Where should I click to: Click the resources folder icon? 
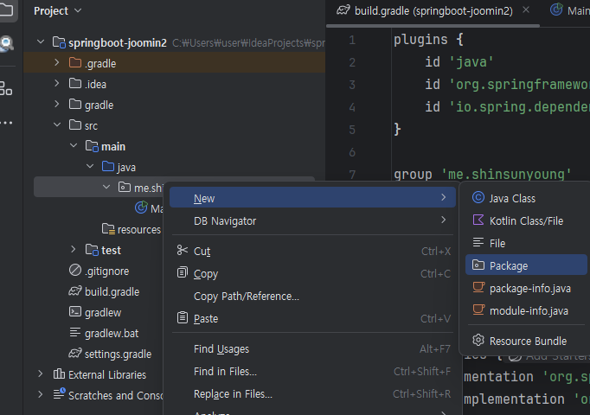pyautogui.click(x=108, y=228)
